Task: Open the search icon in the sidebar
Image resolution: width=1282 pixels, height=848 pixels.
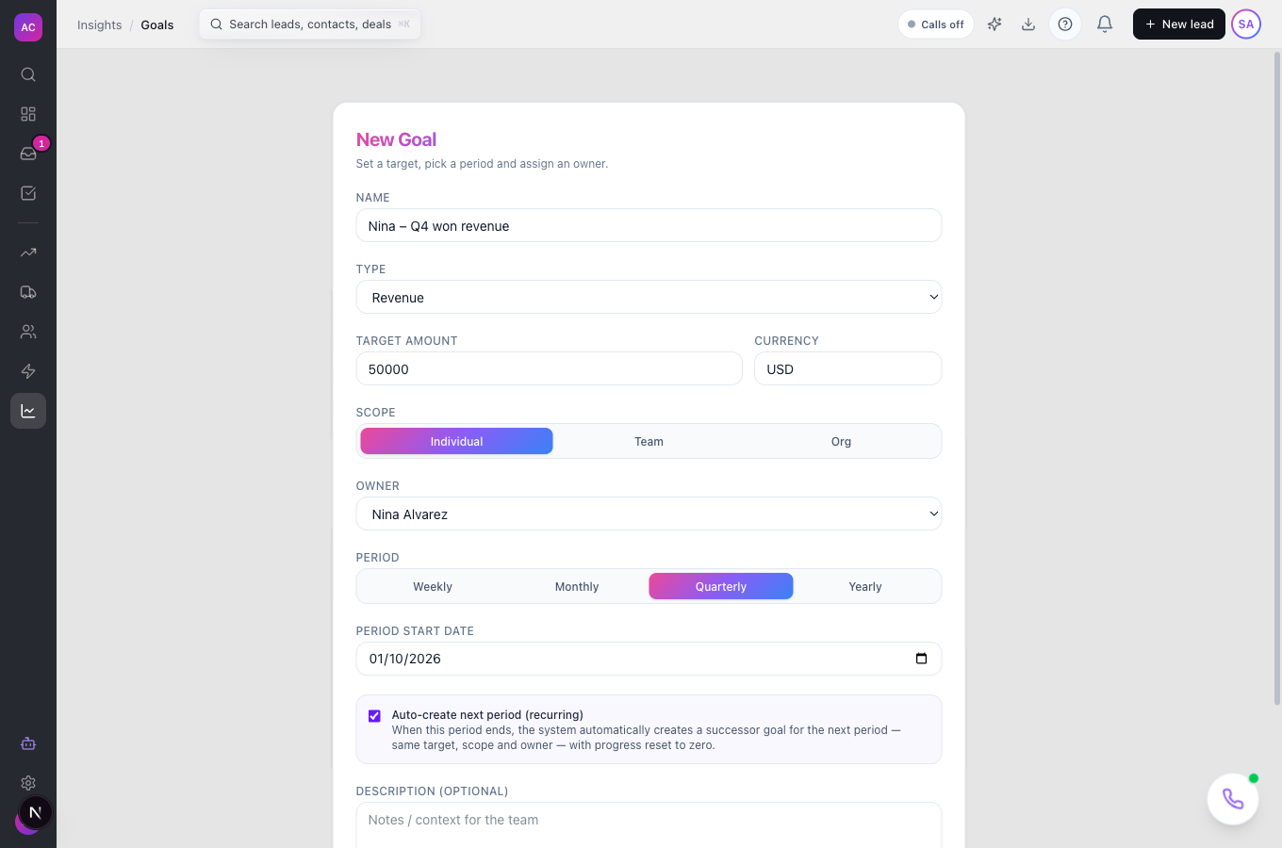Action: coord(28,74)
